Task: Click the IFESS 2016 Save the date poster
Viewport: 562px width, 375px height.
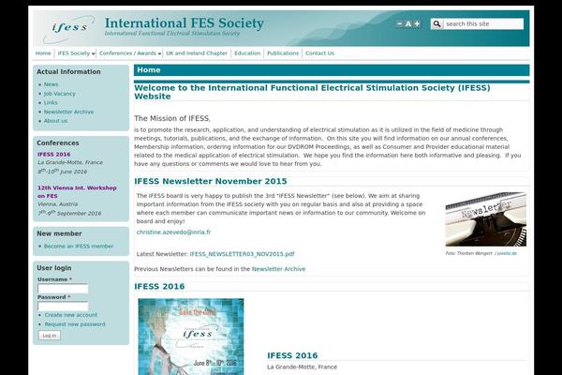Action: pyautogui.click(x=191, y=337)
